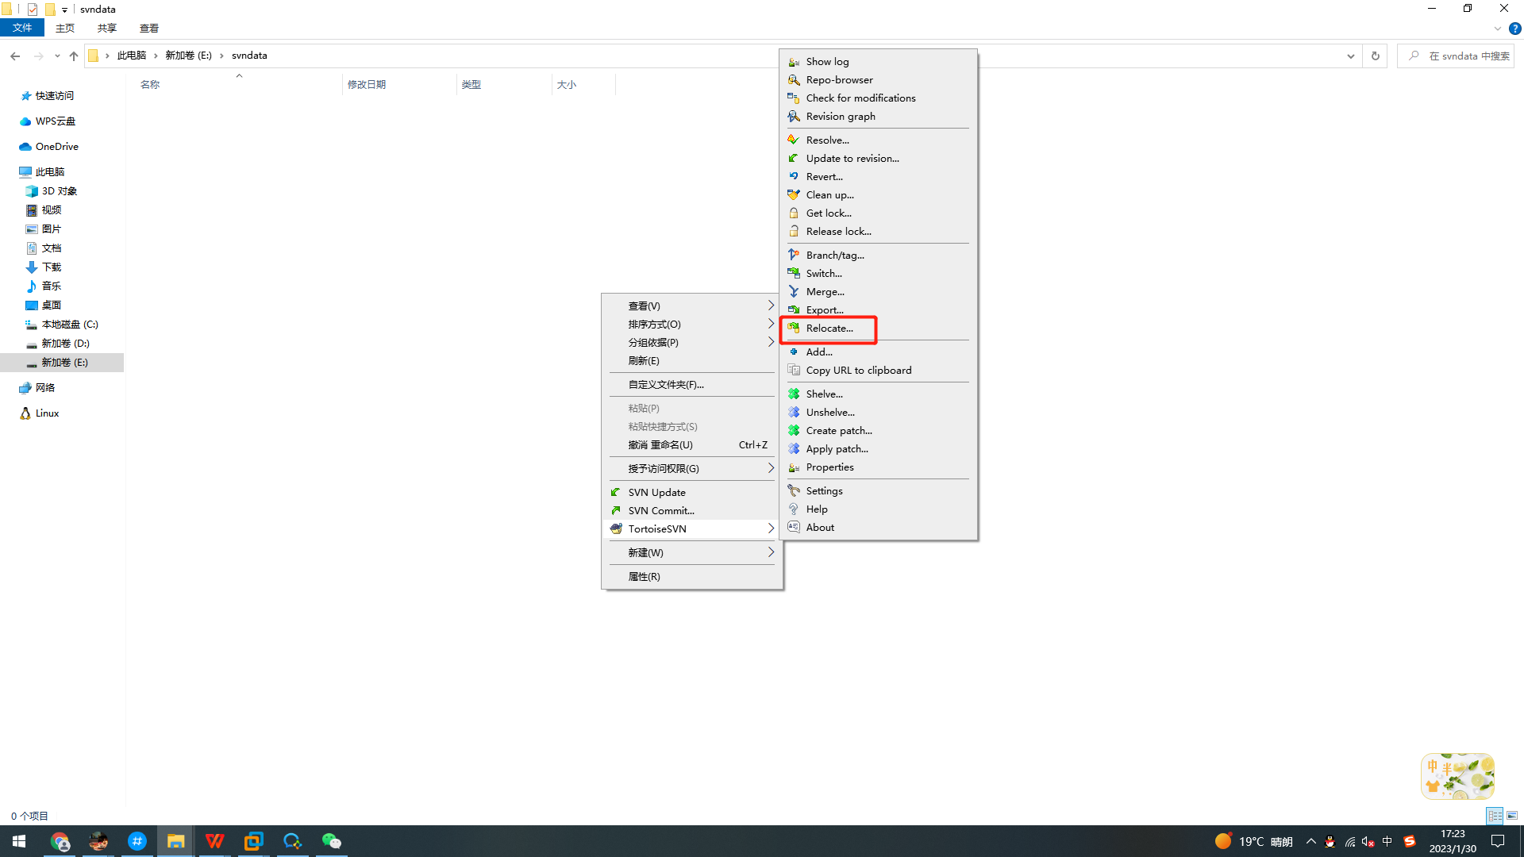Click the Revision graph icon
1524x857 pixels.
793,117
